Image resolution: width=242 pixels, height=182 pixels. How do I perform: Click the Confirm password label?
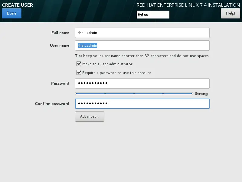click(x=52, y=104)
